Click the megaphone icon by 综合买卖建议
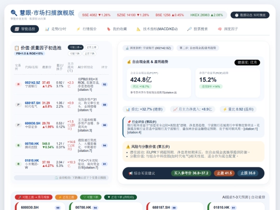The image size is (280, 210). (131, 173)
